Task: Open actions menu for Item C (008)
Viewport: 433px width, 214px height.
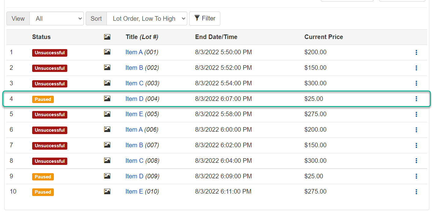Action: [x=416, y=161]
